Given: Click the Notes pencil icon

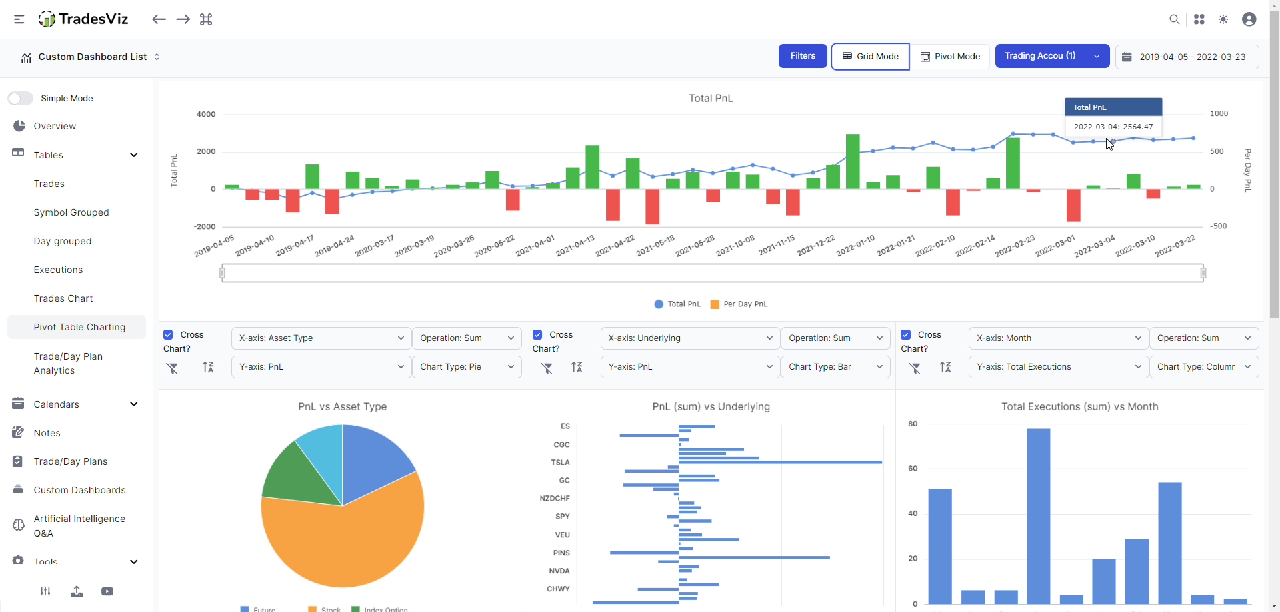Looking at the screenshot, I should pos(18,432).
